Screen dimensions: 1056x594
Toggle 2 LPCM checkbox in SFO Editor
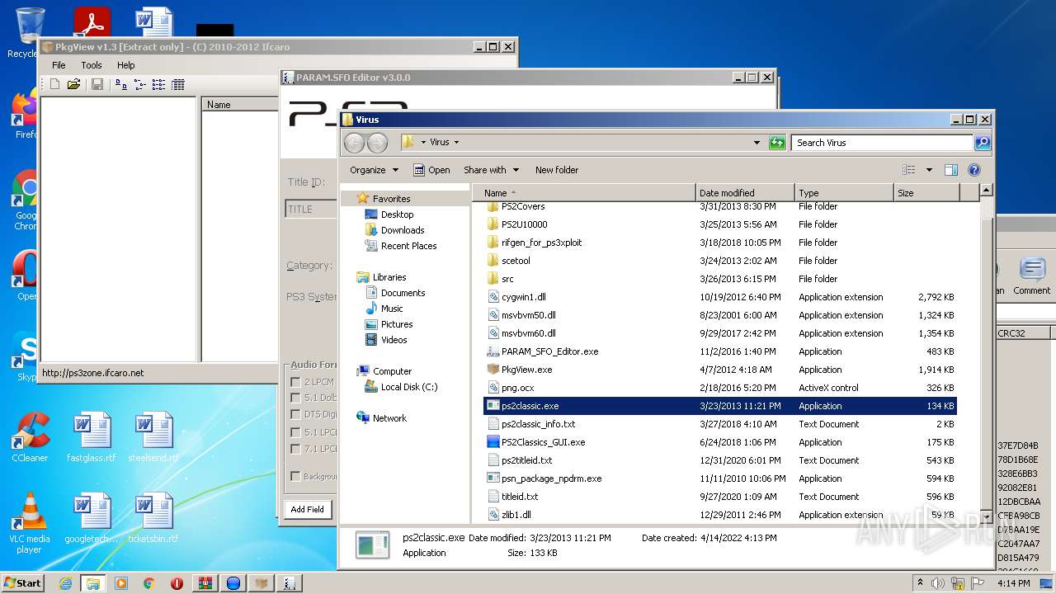click(x=295, y=382)
